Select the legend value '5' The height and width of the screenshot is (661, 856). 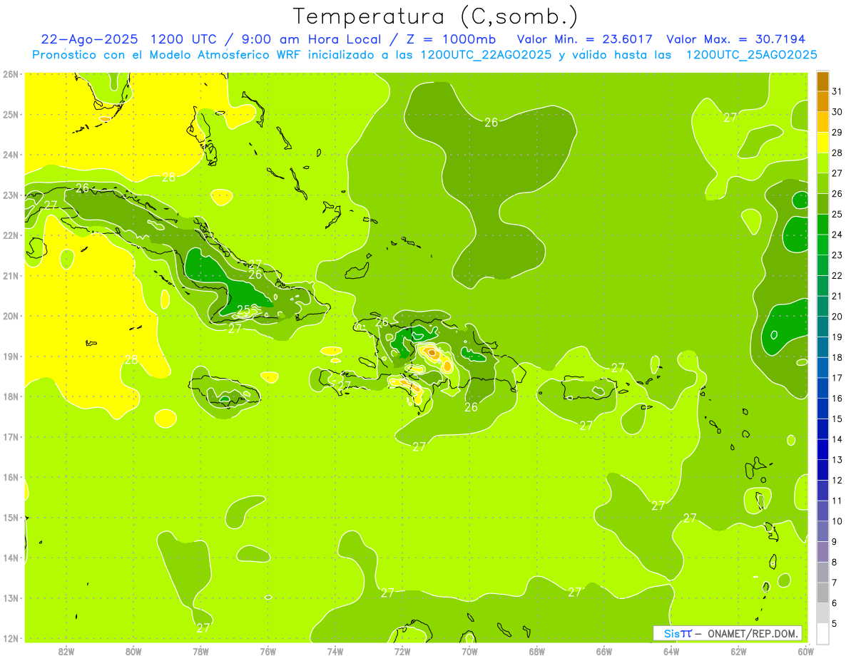(x=835, y=623)
